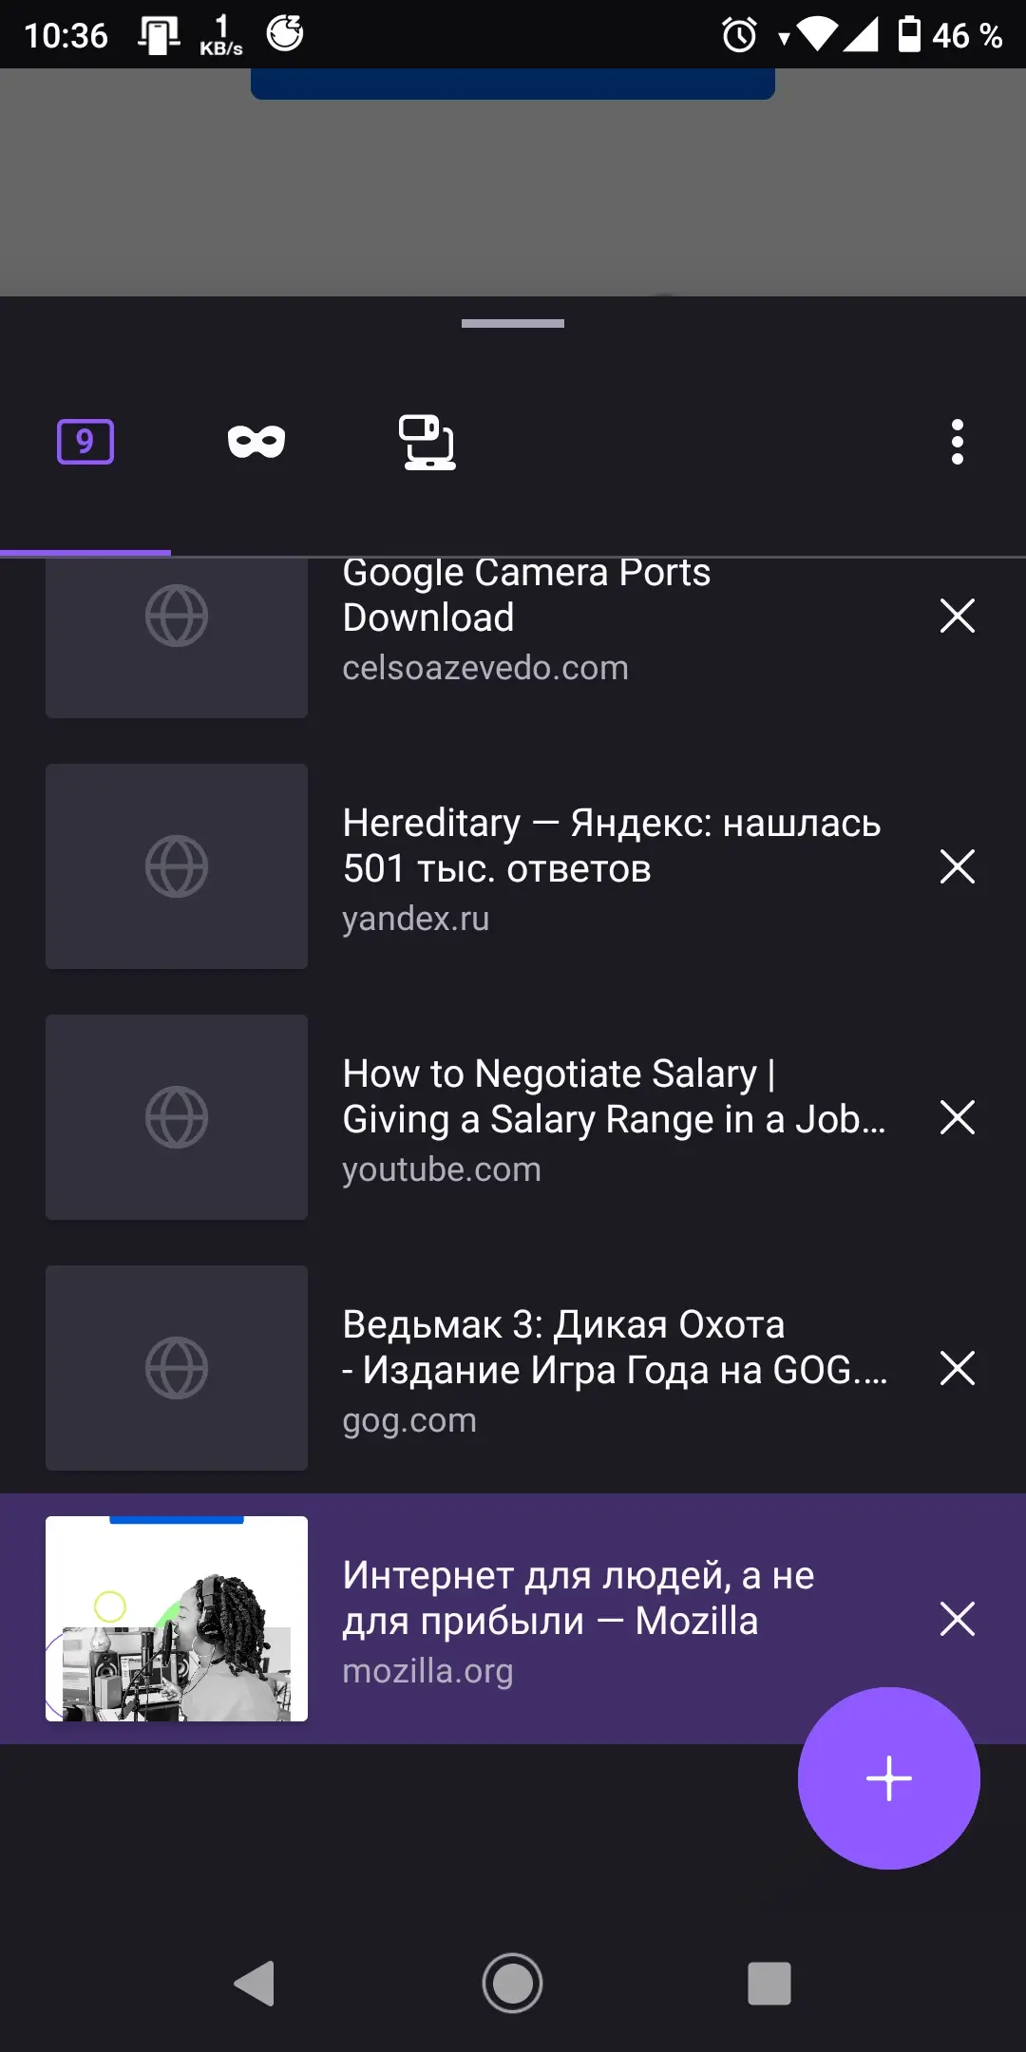Tap the youtube.com tab globe placeholder thumbnail
This screenshot has height=2052, width=1026.
(177, 1117)
